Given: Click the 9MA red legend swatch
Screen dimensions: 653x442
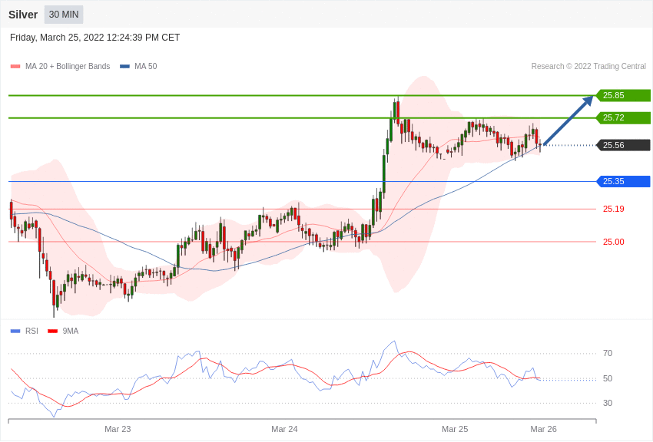Looking at the screenshot, I should tap(53, 331).
